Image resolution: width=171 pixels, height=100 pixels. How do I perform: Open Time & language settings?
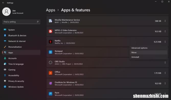pos(21,64)
